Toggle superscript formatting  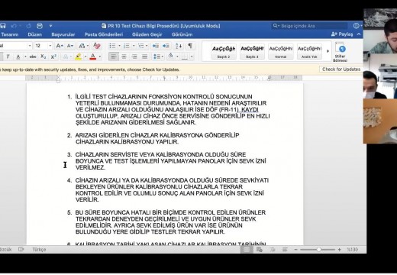[53, 57]
